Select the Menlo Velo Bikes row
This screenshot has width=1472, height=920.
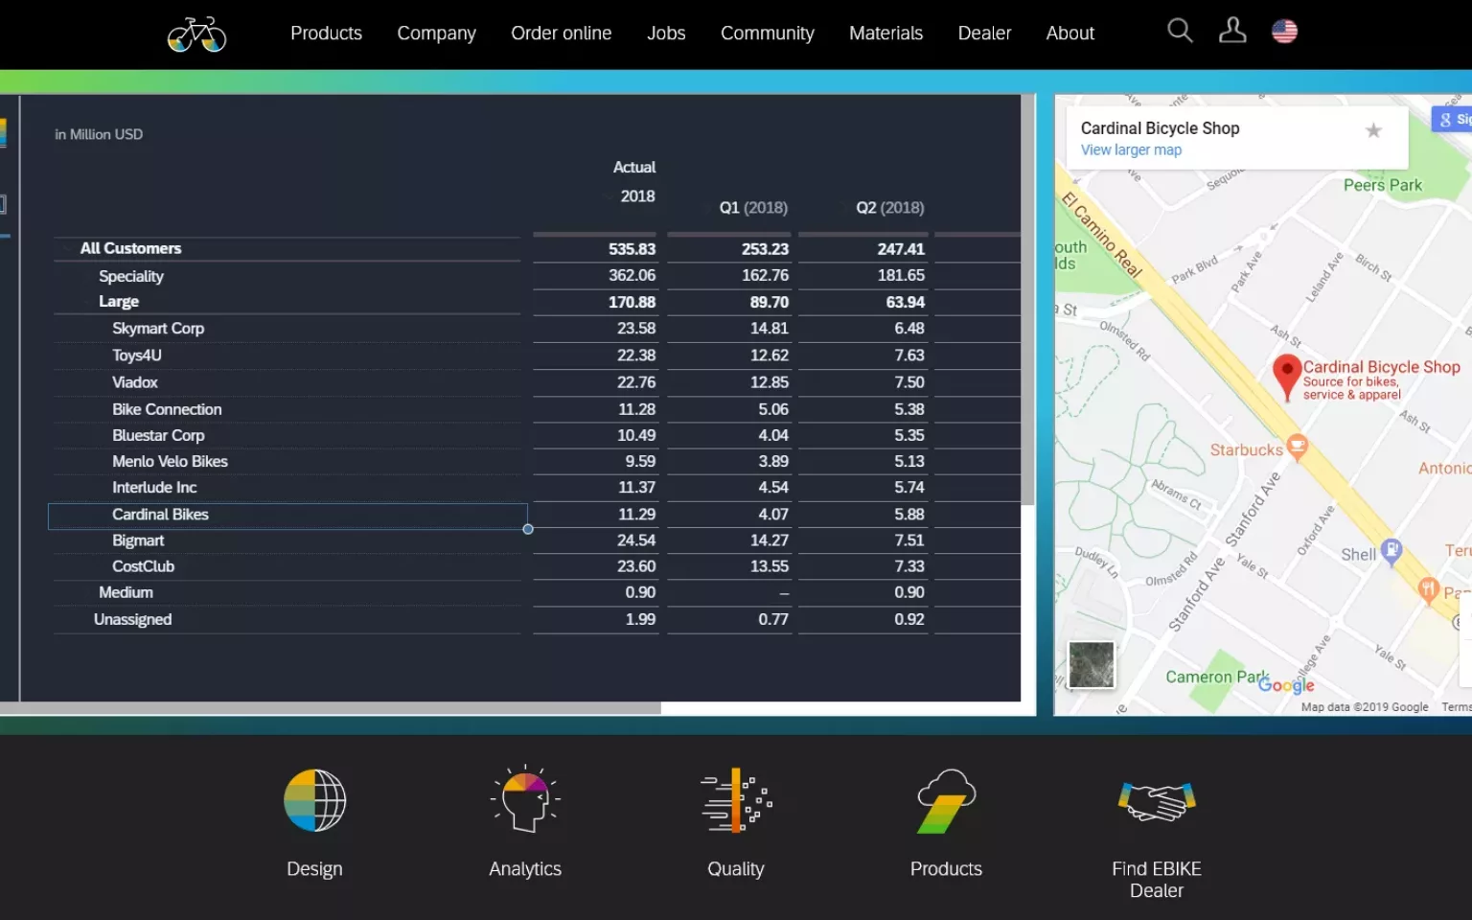pos(287,461)
